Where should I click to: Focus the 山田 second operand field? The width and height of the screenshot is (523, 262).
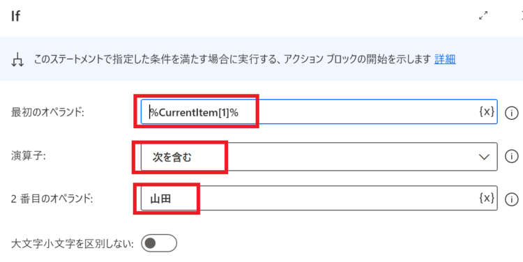[x=319, y=198]
